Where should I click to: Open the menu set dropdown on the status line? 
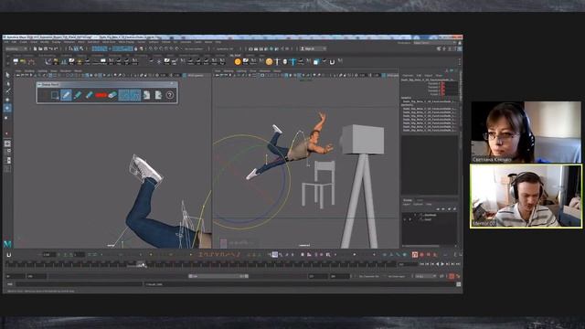pyautogui.click(x=16, y=48)
